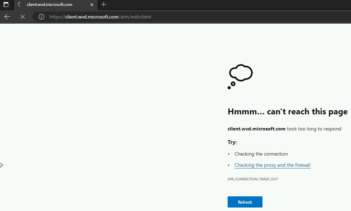351x211 pixels.
Task: Click the Refresh button
Action: point(245,202)
